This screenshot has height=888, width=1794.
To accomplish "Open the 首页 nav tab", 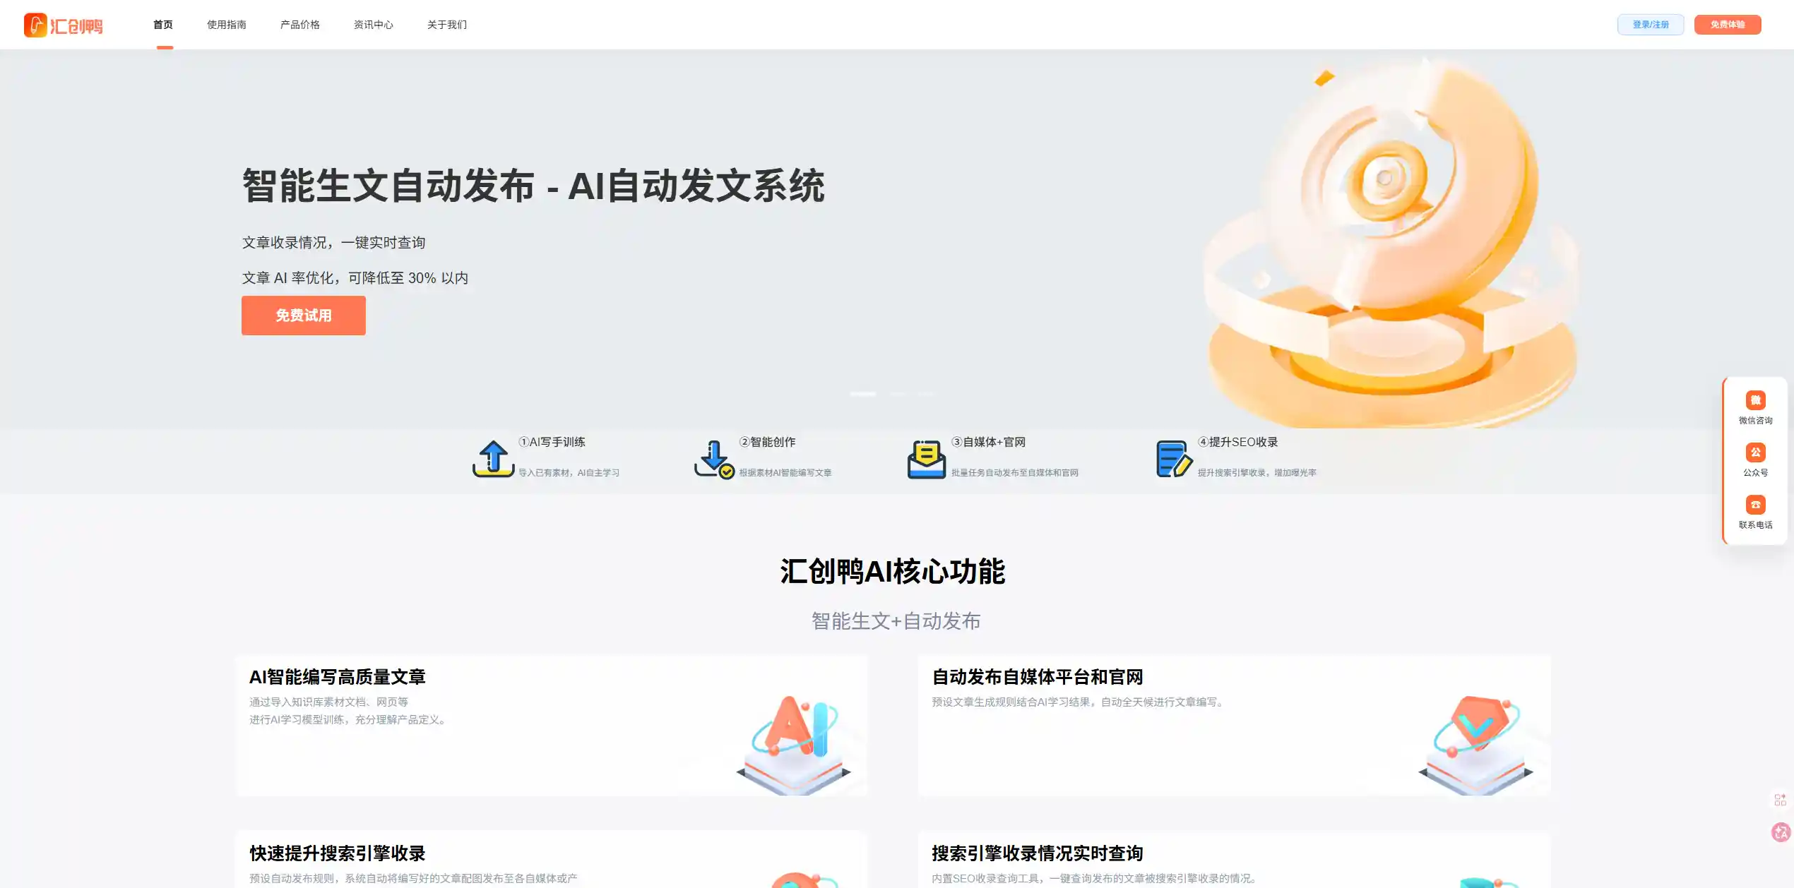I will pyautogui.click(x=163, y=25).
